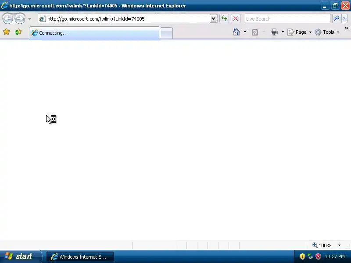The height and width of the screenshot is (263, 351).
Task: Select Windows Internet Explorer taskbar button
Action: 80,257
